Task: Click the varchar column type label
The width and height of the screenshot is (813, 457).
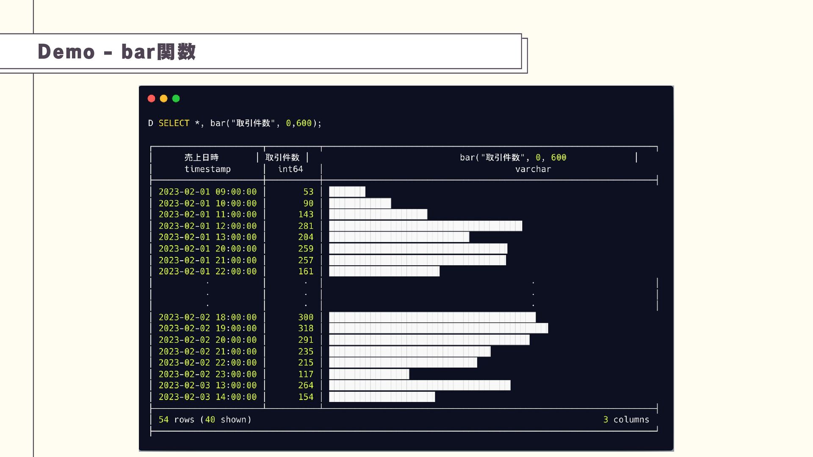Action: [x=533, y=169]
